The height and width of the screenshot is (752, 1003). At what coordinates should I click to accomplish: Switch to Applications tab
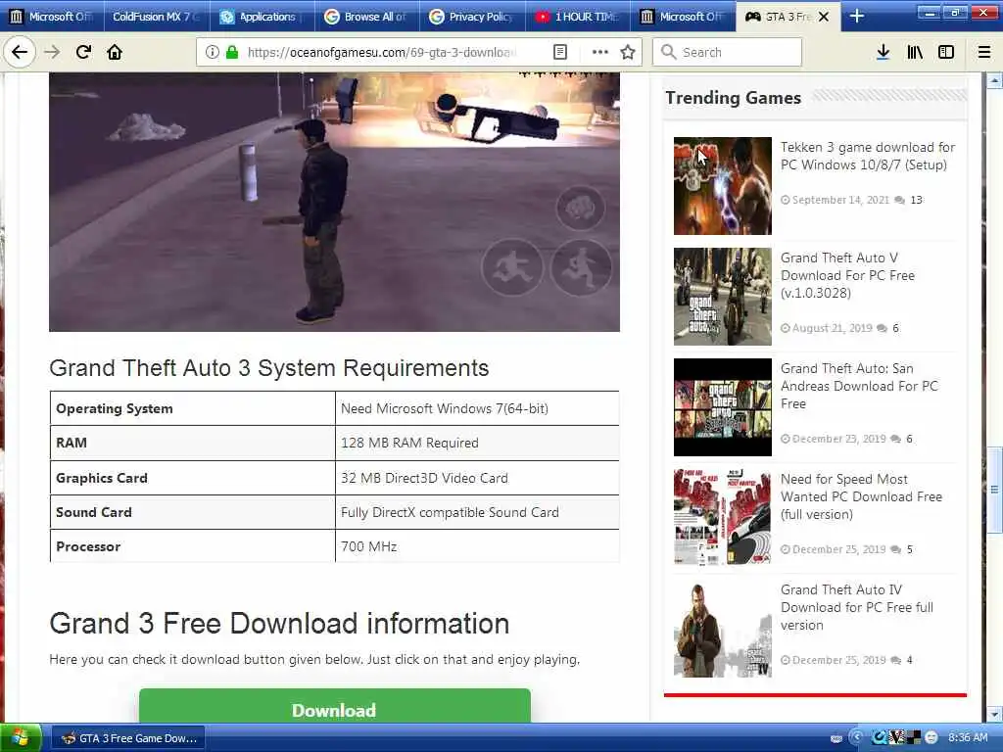coord(262,17)
